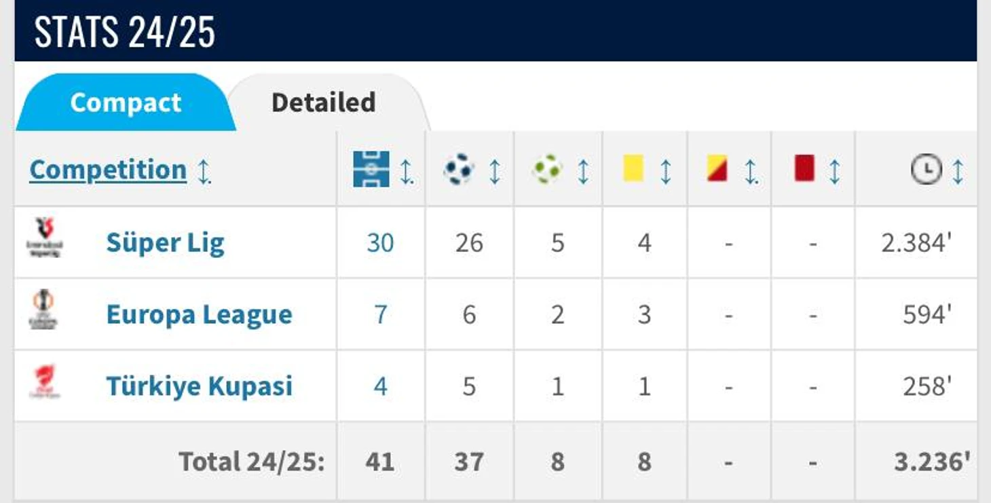Click the Süper Lig competition logo
991x503 pixels.
[44, 238]
